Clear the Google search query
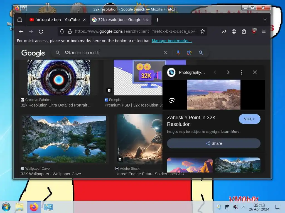This screenshot has width=285, height=213. 165,53
